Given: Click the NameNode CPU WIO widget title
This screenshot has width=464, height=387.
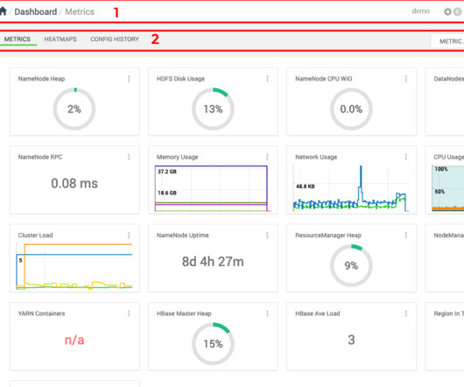Looking at the screenshot, I should [x=324, y=79].
